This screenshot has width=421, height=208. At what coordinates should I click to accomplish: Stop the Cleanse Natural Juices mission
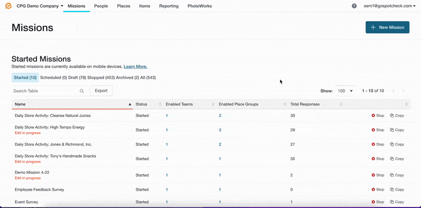point(378,115)
